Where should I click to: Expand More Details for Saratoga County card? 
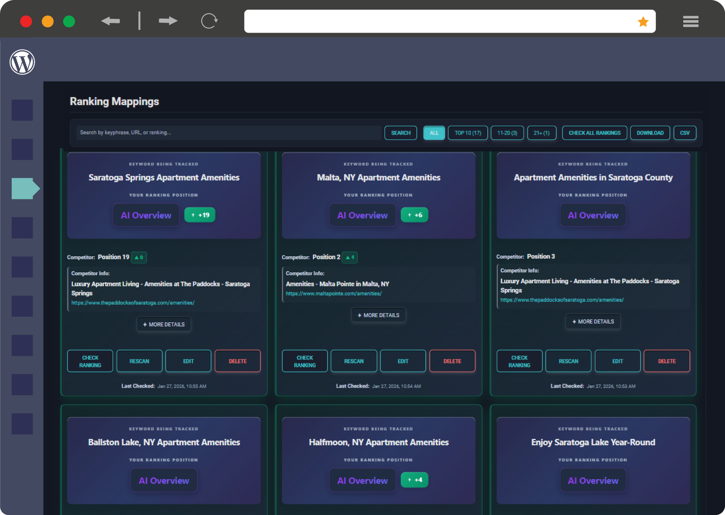tap(593, 322)
